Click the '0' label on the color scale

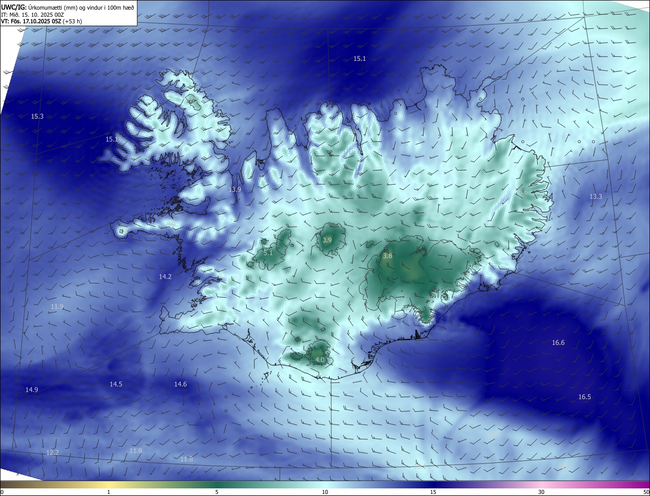pos(2,492)
